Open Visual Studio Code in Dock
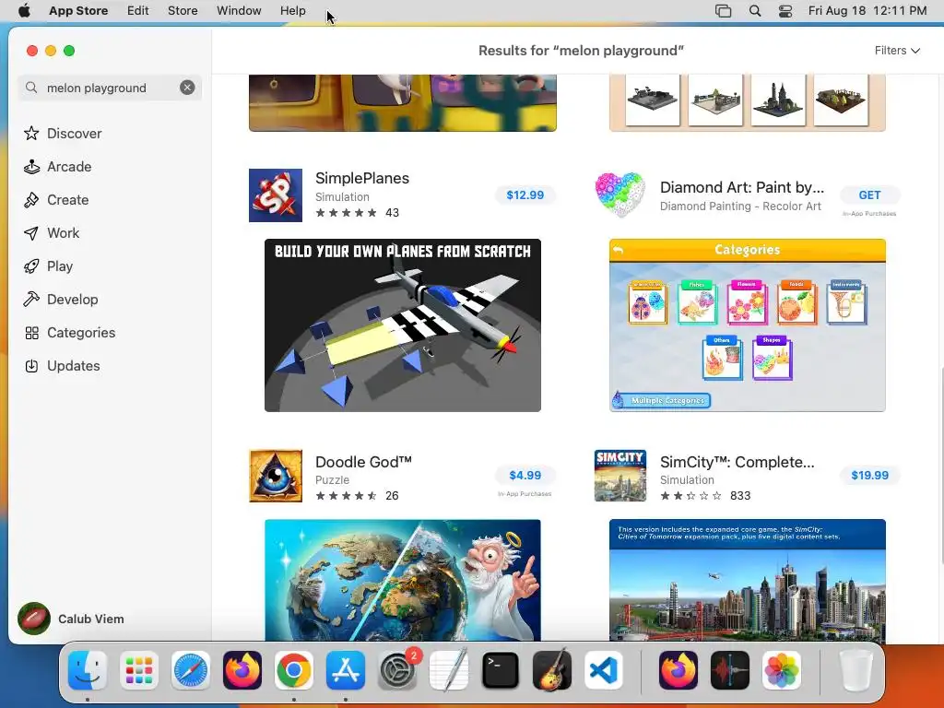Screen dimensions: 944x708 pos(603,670)
